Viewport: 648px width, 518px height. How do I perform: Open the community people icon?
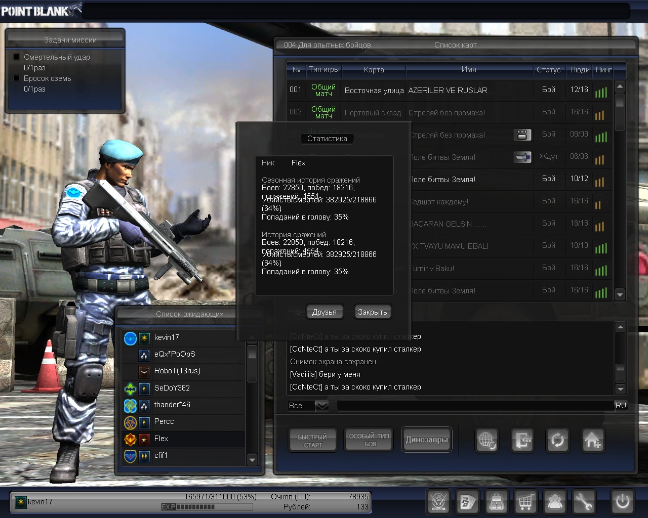pos(555,502)
